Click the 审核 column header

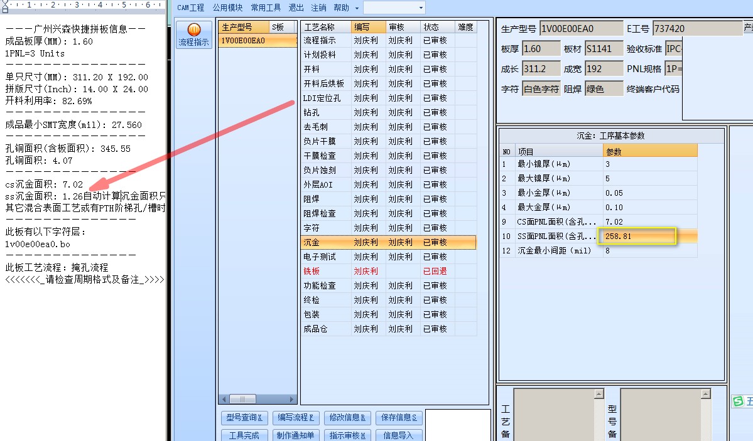[x=403, y=28]
